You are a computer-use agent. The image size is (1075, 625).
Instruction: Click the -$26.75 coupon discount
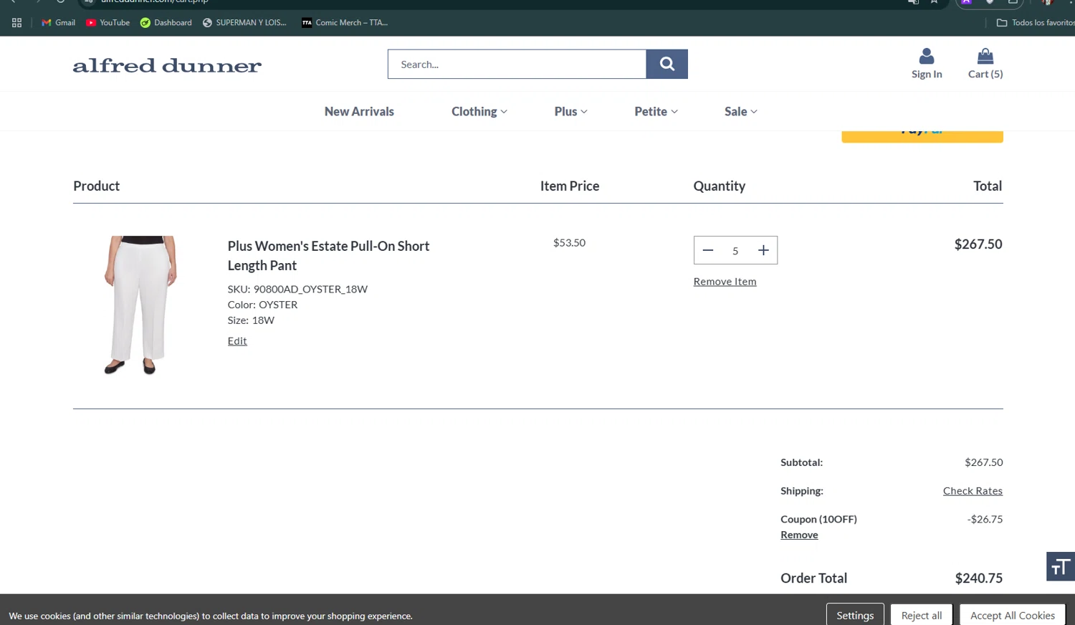coord(985,519)
